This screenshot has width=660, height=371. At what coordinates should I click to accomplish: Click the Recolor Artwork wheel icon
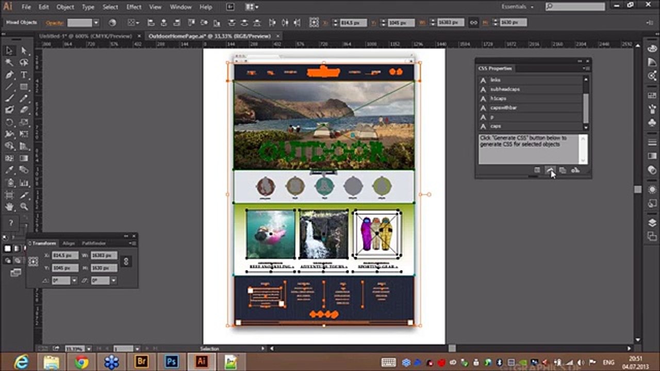(x=112, y=23)
